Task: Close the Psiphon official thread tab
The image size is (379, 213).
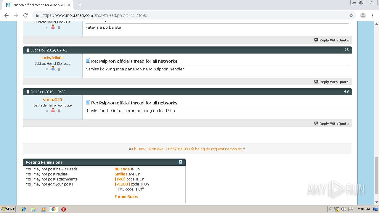Action: pos(68,5)
